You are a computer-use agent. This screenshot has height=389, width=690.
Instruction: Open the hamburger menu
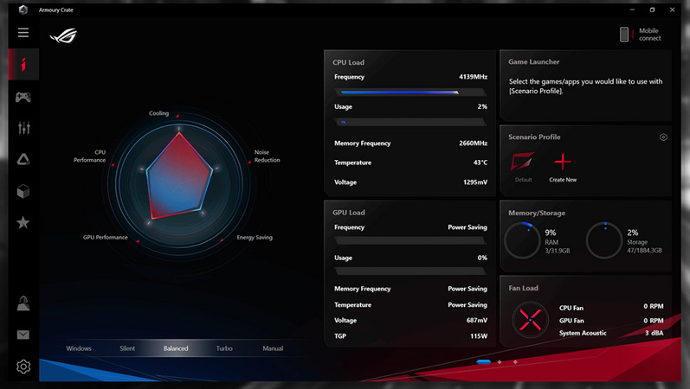(23, 33)
